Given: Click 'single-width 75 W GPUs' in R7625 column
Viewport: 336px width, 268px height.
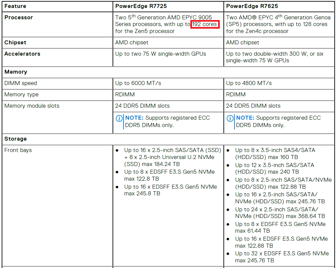Looking at the screenshot, I should click(258, 61).
